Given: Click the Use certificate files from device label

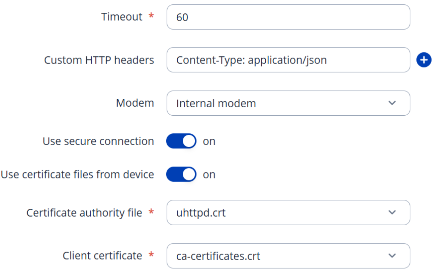Looking at the screenshot, I should coord(77,175).
